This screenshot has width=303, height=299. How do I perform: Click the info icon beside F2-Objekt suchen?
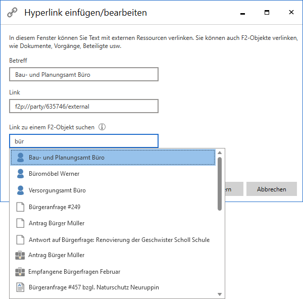point(102,127)
